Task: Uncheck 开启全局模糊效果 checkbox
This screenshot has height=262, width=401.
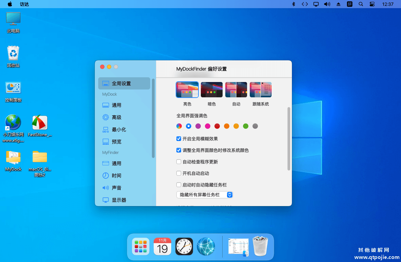Action: click(179, 139)
